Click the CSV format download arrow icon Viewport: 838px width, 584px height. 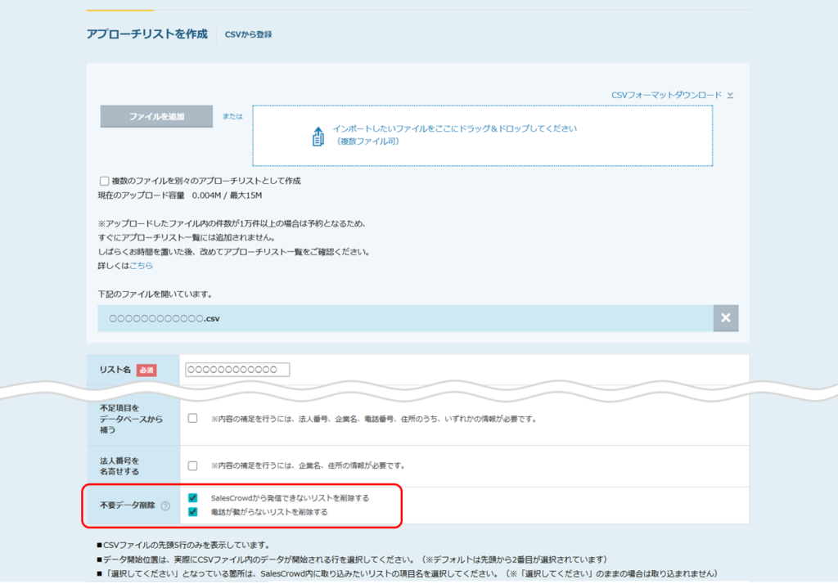click(x=731, y=96)
